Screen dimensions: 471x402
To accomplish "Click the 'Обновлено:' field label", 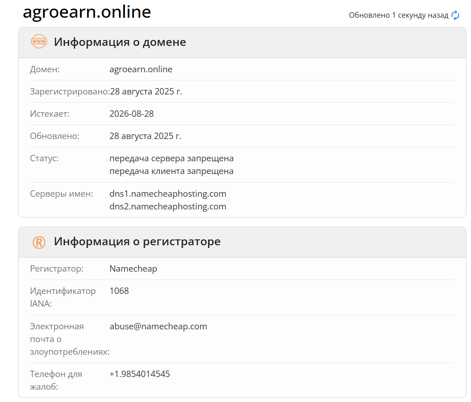I will tap(55, 136).
